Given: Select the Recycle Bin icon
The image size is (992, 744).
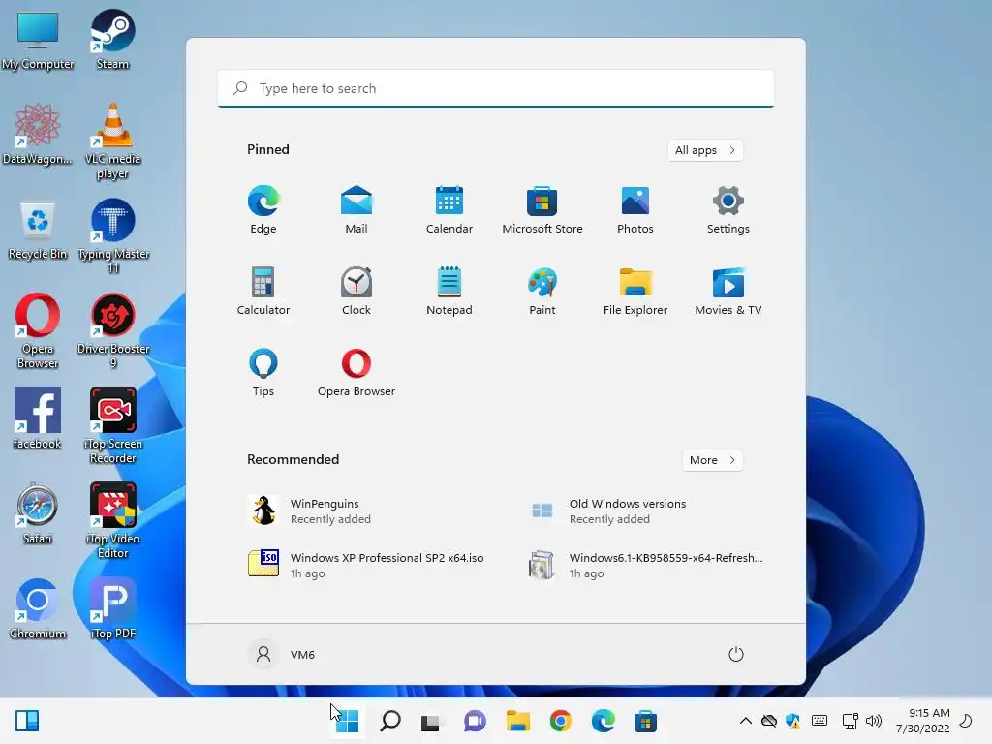Looking at the screenshot, I should click(38, 230).
